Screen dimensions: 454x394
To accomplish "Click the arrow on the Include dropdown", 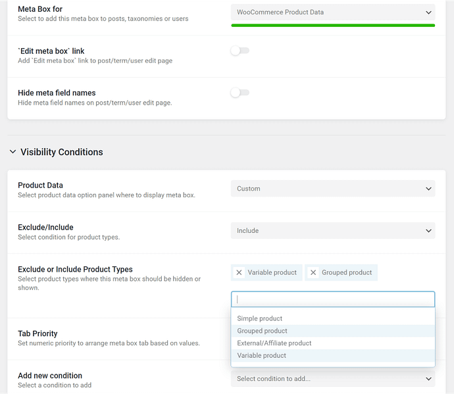I will point(429,231).
